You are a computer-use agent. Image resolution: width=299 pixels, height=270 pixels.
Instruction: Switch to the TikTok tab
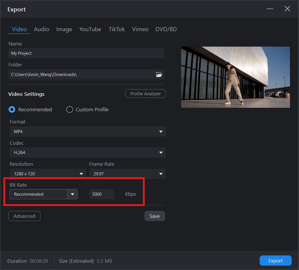point(117,29)
